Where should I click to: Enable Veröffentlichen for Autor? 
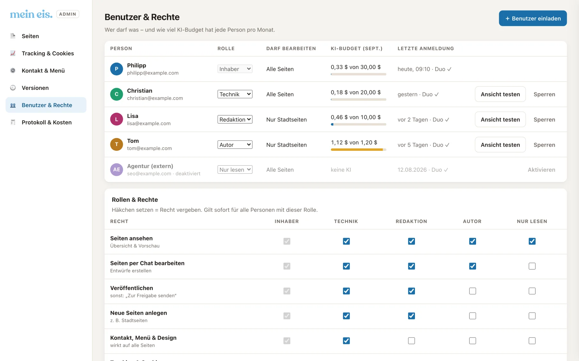(x=473, y=291)
